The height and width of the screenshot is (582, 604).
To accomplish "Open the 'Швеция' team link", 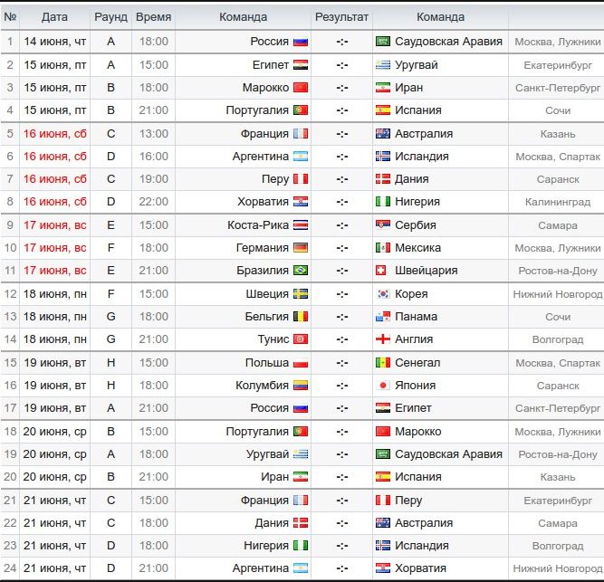I will point(266,294).
